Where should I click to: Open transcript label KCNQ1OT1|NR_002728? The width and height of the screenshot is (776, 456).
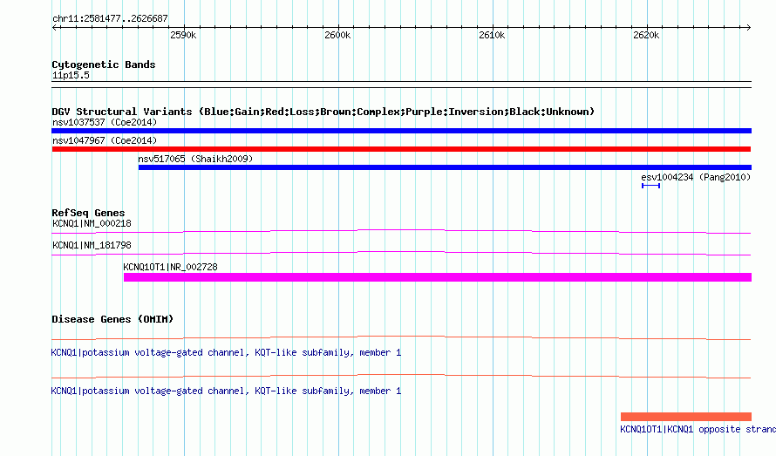click(x=170, y=267)
